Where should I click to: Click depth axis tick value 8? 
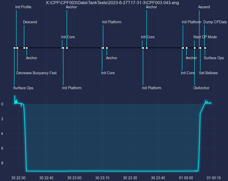2,163
